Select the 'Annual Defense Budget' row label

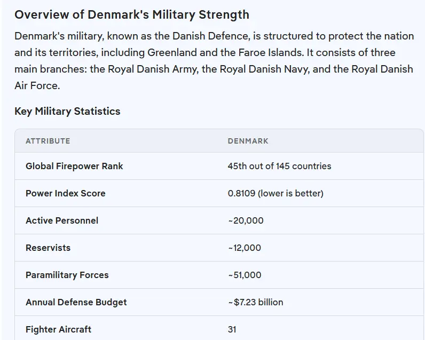tap(76, 302)
